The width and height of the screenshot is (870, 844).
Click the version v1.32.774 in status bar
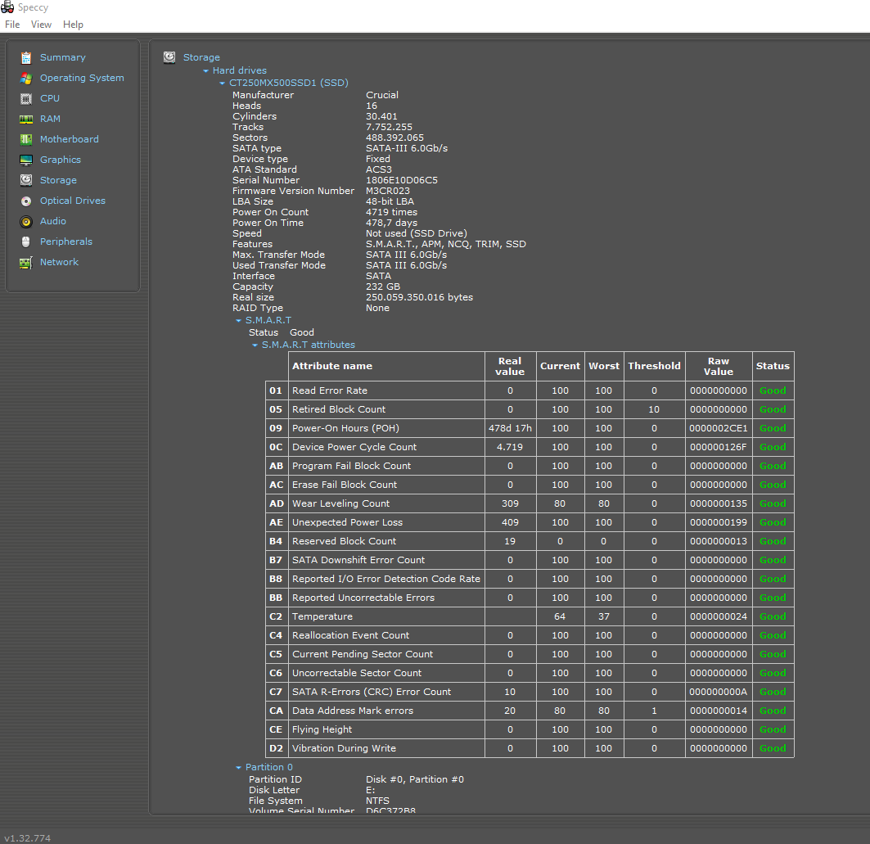(27, 838)
